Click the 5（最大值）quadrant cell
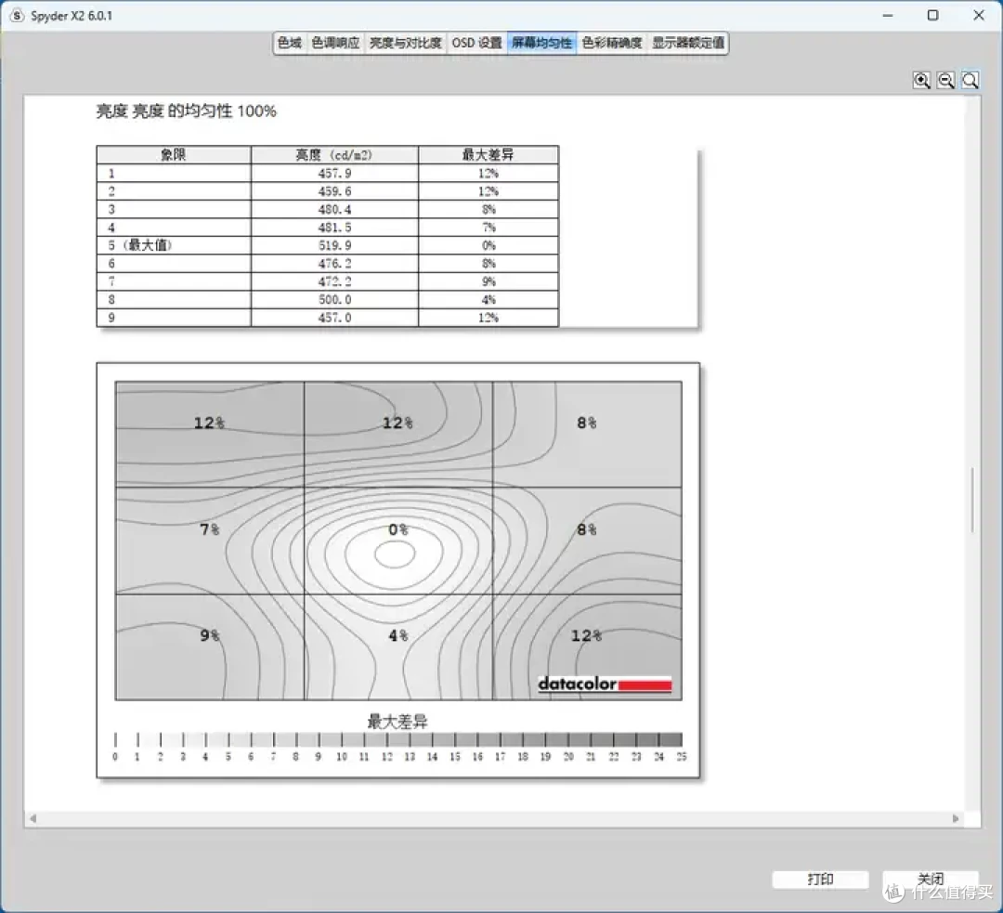1003x913 pixels. [x=174, y=245]
